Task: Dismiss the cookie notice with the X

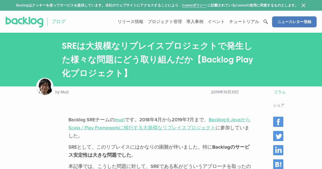Action: pos(303,5)
